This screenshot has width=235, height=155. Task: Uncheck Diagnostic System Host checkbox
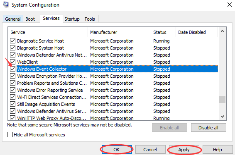[x=12, y=48]
